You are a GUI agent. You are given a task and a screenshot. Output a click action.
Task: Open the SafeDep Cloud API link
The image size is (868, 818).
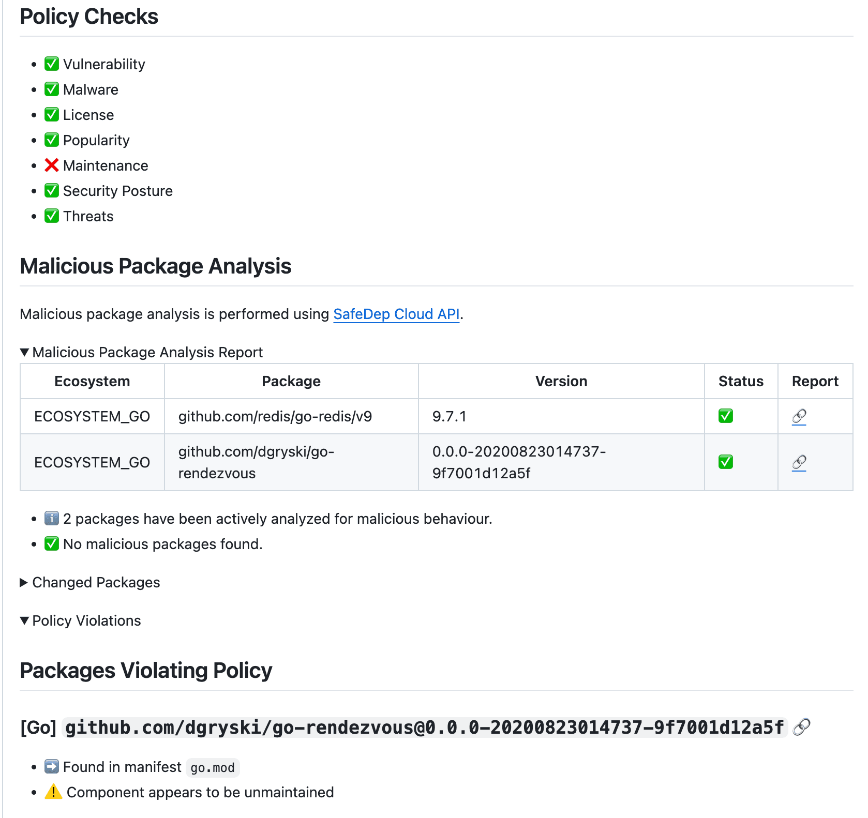[x=396, y=314]
